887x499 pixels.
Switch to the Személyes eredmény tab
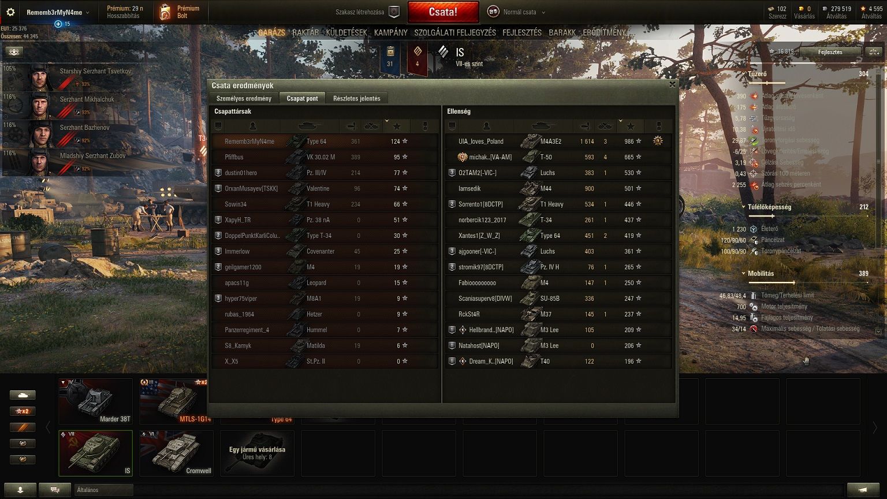[244, 98]
